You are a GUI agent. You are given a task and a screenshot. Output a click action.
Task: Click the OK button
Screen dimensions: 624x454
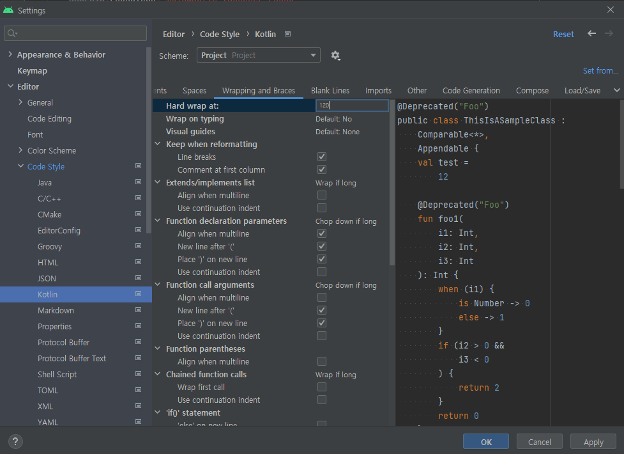coord(486,442)
